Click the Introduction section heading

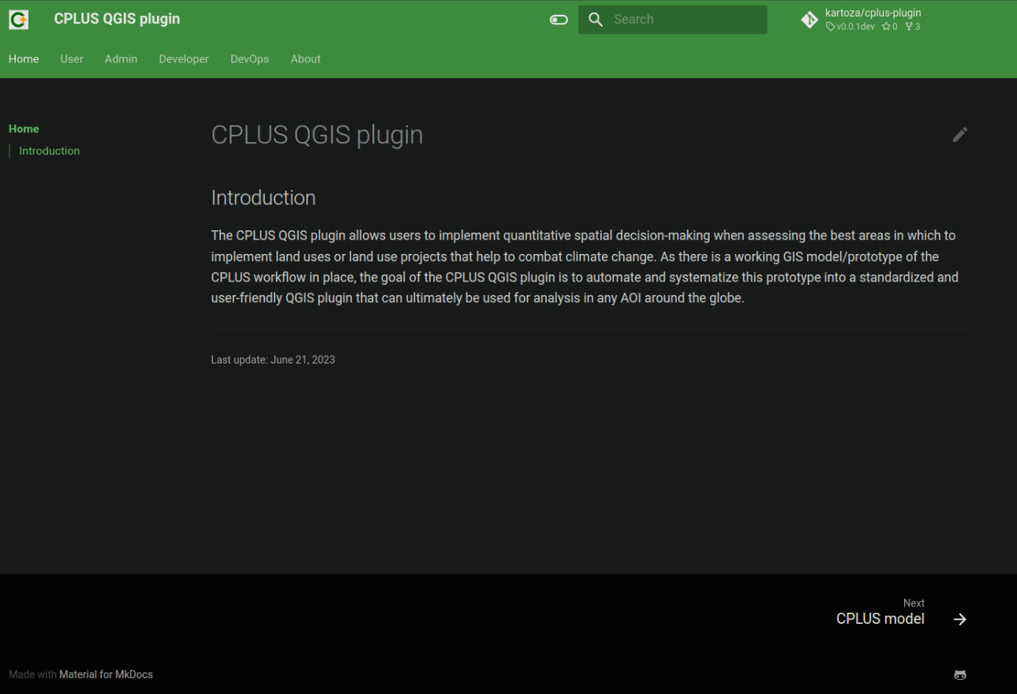coord(264,197)
